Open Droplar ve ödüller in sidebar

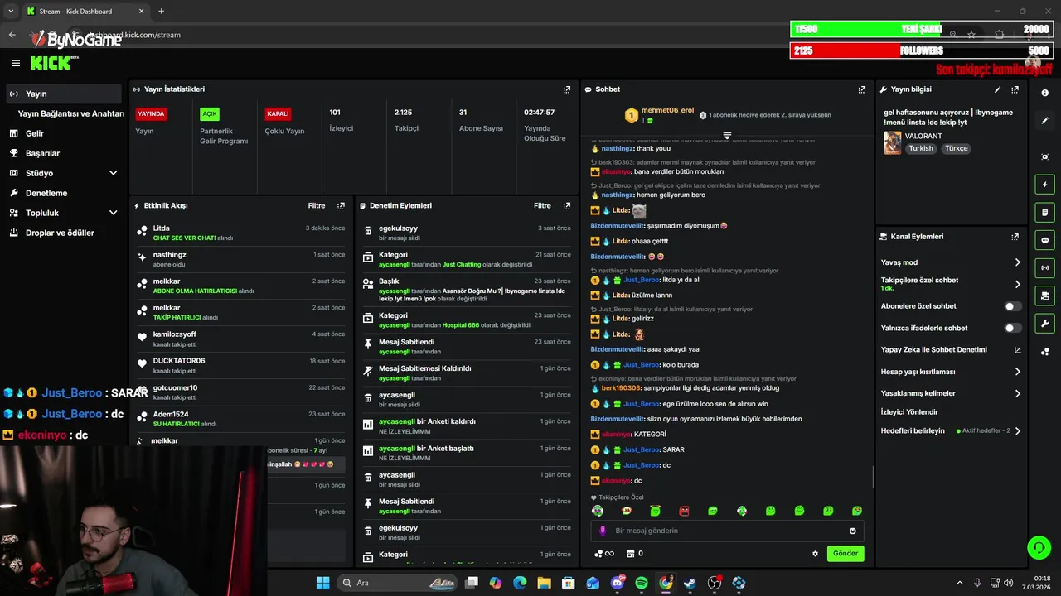[x=60, y=233]
